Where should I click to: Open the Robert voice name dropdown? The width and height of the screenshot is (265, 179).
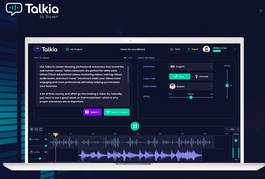click(x=191, y=86)
